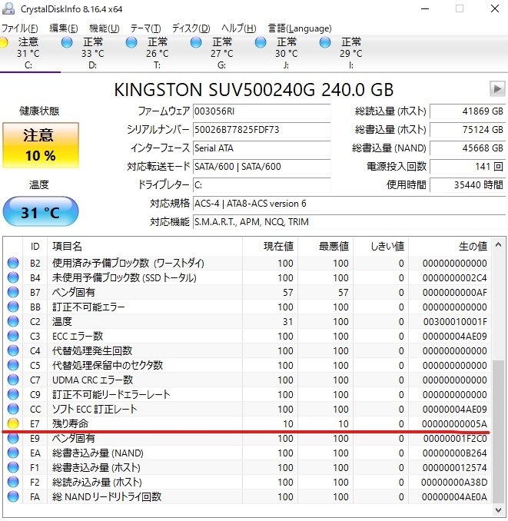The image size is (508, 521).
Task: Open the ヘルプ(H) menu
Action: point(239,28)
